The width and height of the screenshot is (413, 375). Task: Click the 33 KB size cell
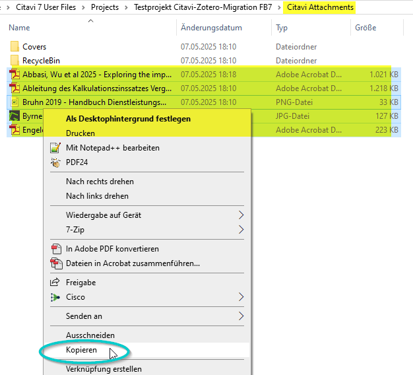(x=389, y=102)
